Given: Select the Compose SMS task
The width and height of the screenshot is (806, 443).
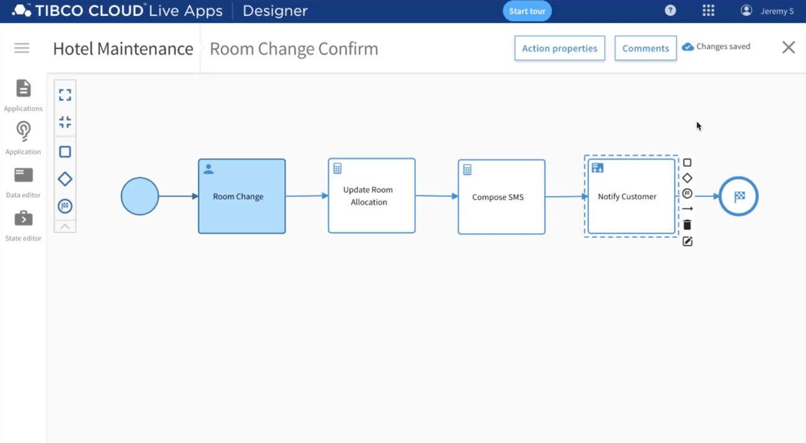Looking at the screenshot, I should [502, 197].
